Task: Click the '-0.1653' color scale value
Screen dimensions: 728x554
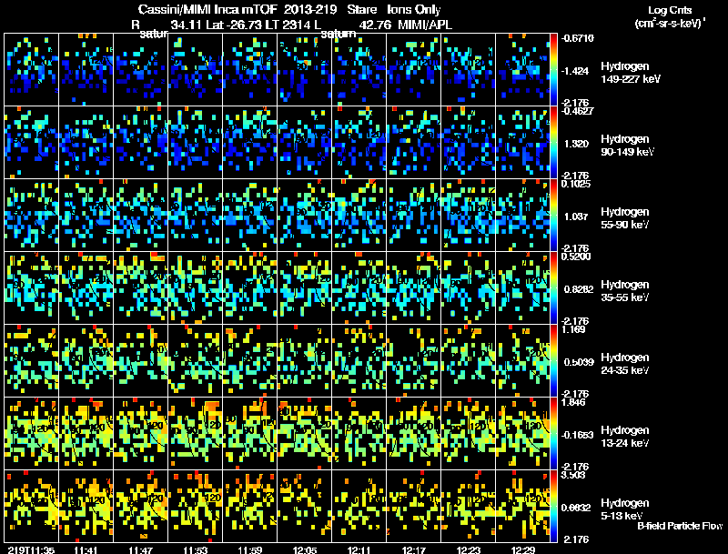Action: click(577, 435)
